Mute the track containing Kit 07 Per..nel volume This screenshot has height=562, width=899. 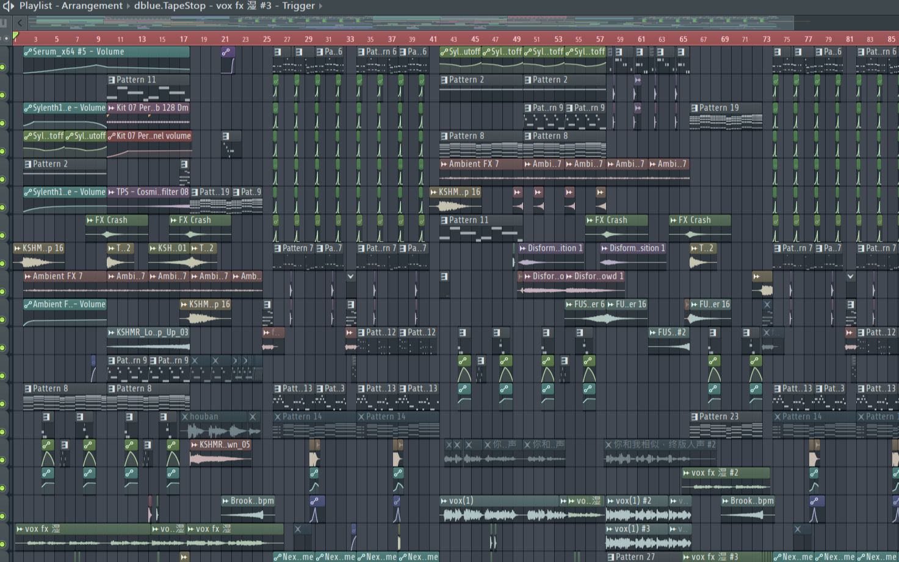pos(3,151)
